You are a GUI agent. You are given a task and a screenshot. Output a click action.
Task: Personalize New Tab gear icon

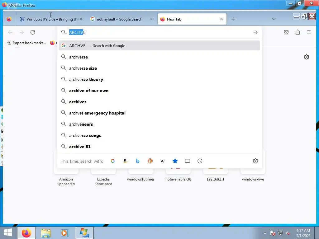307,57
